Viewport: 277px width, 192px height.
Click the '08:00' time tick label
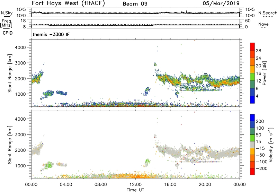(x=101, y=185)
